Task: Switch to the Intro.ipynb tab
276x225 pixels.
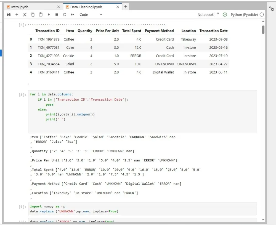Action: tap(33, 7)
